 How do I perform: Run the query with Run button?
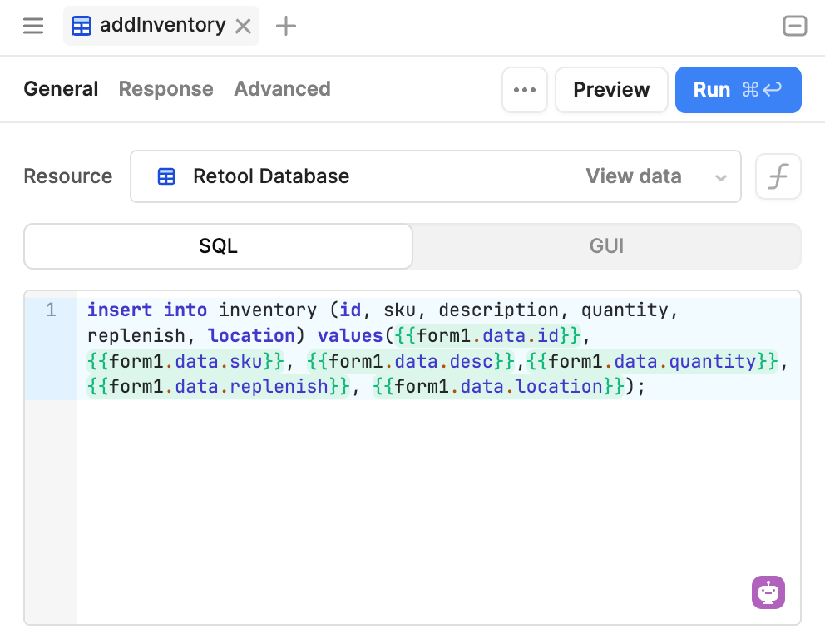pos(739,90)
